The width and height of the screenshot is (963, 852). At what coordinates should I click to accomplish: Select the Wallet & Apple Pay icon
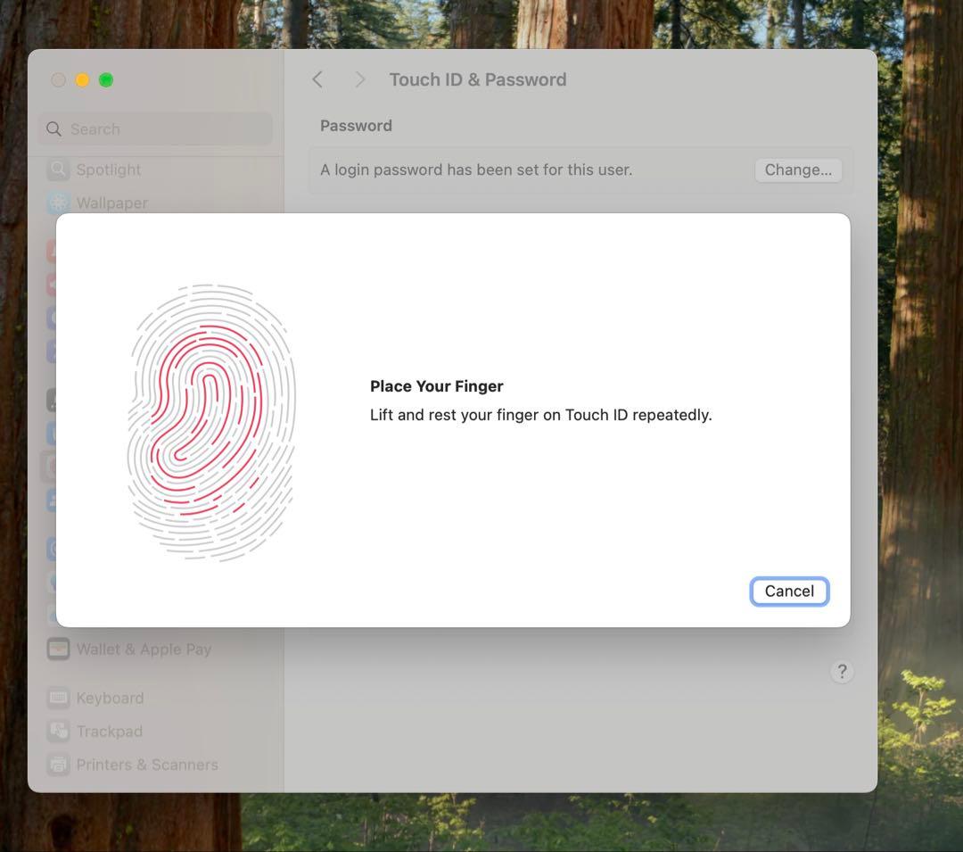pyautogui.click(x=59, y=649)
